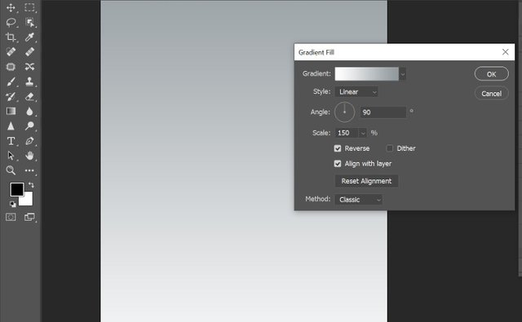This screenshot has height=322, width=522.
Task: Change the screen mode
Action: point(29,217)
